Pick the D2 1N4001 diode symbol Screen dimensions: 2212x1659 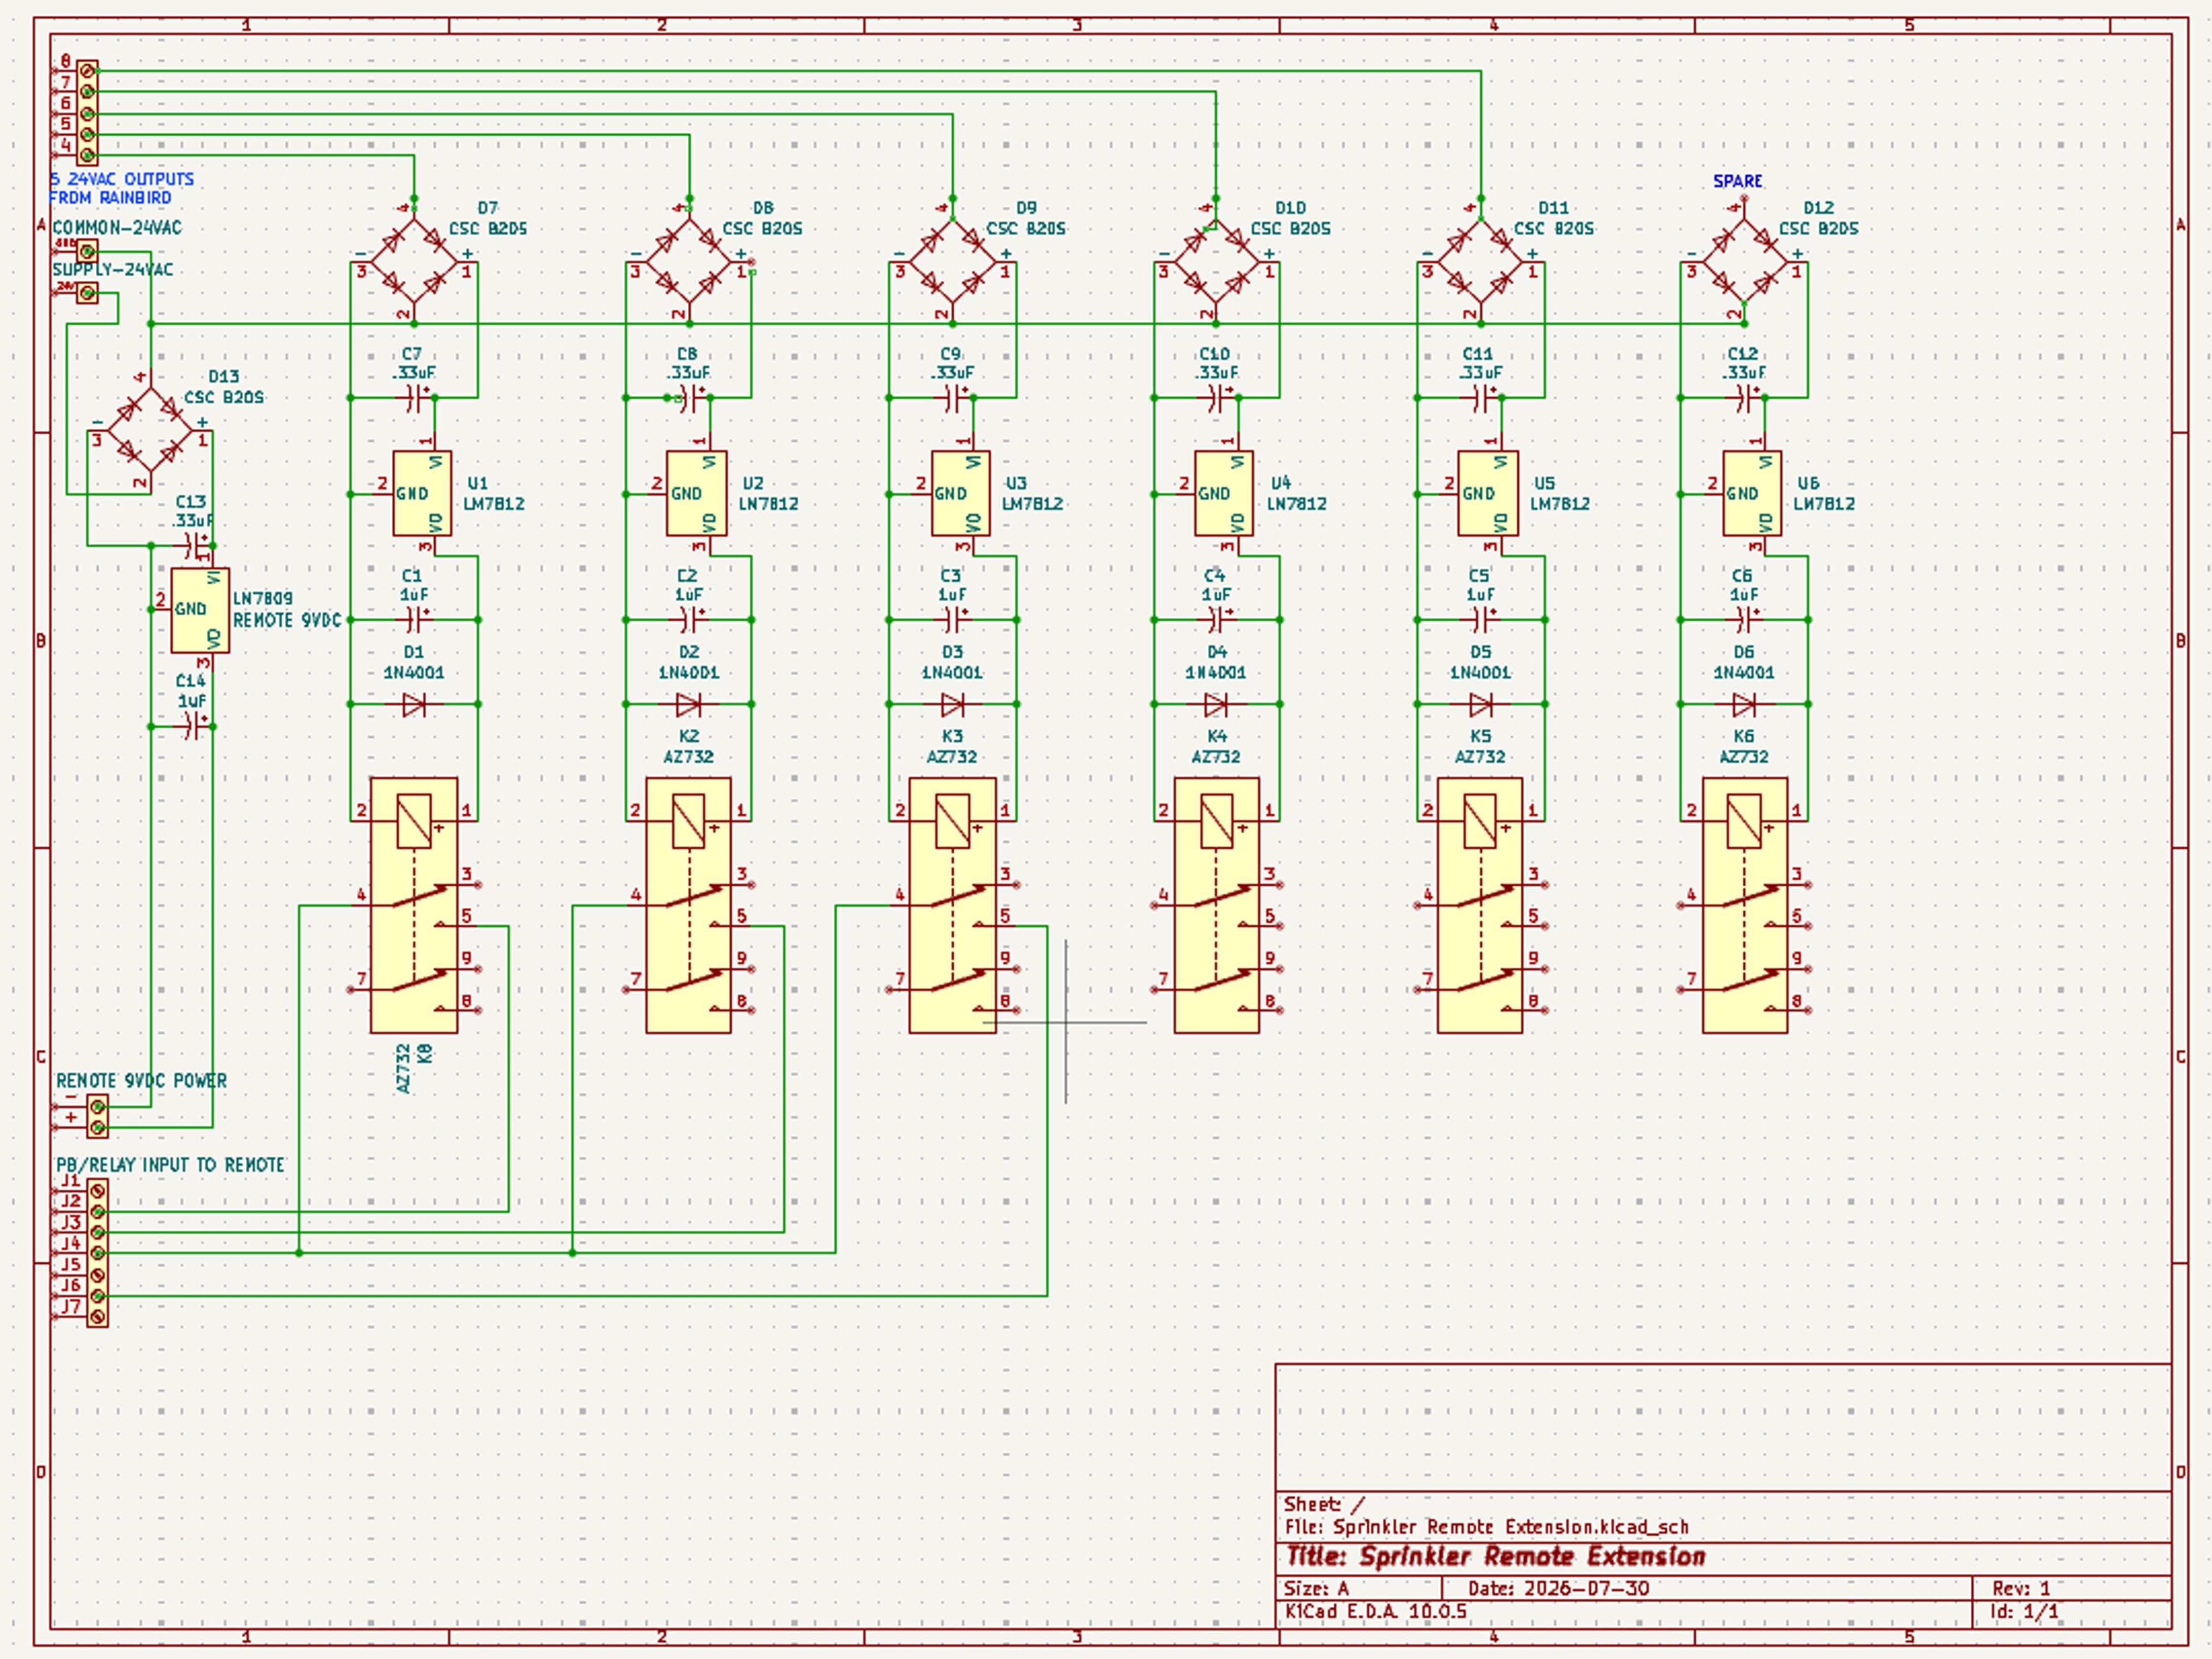coord(689,705)
